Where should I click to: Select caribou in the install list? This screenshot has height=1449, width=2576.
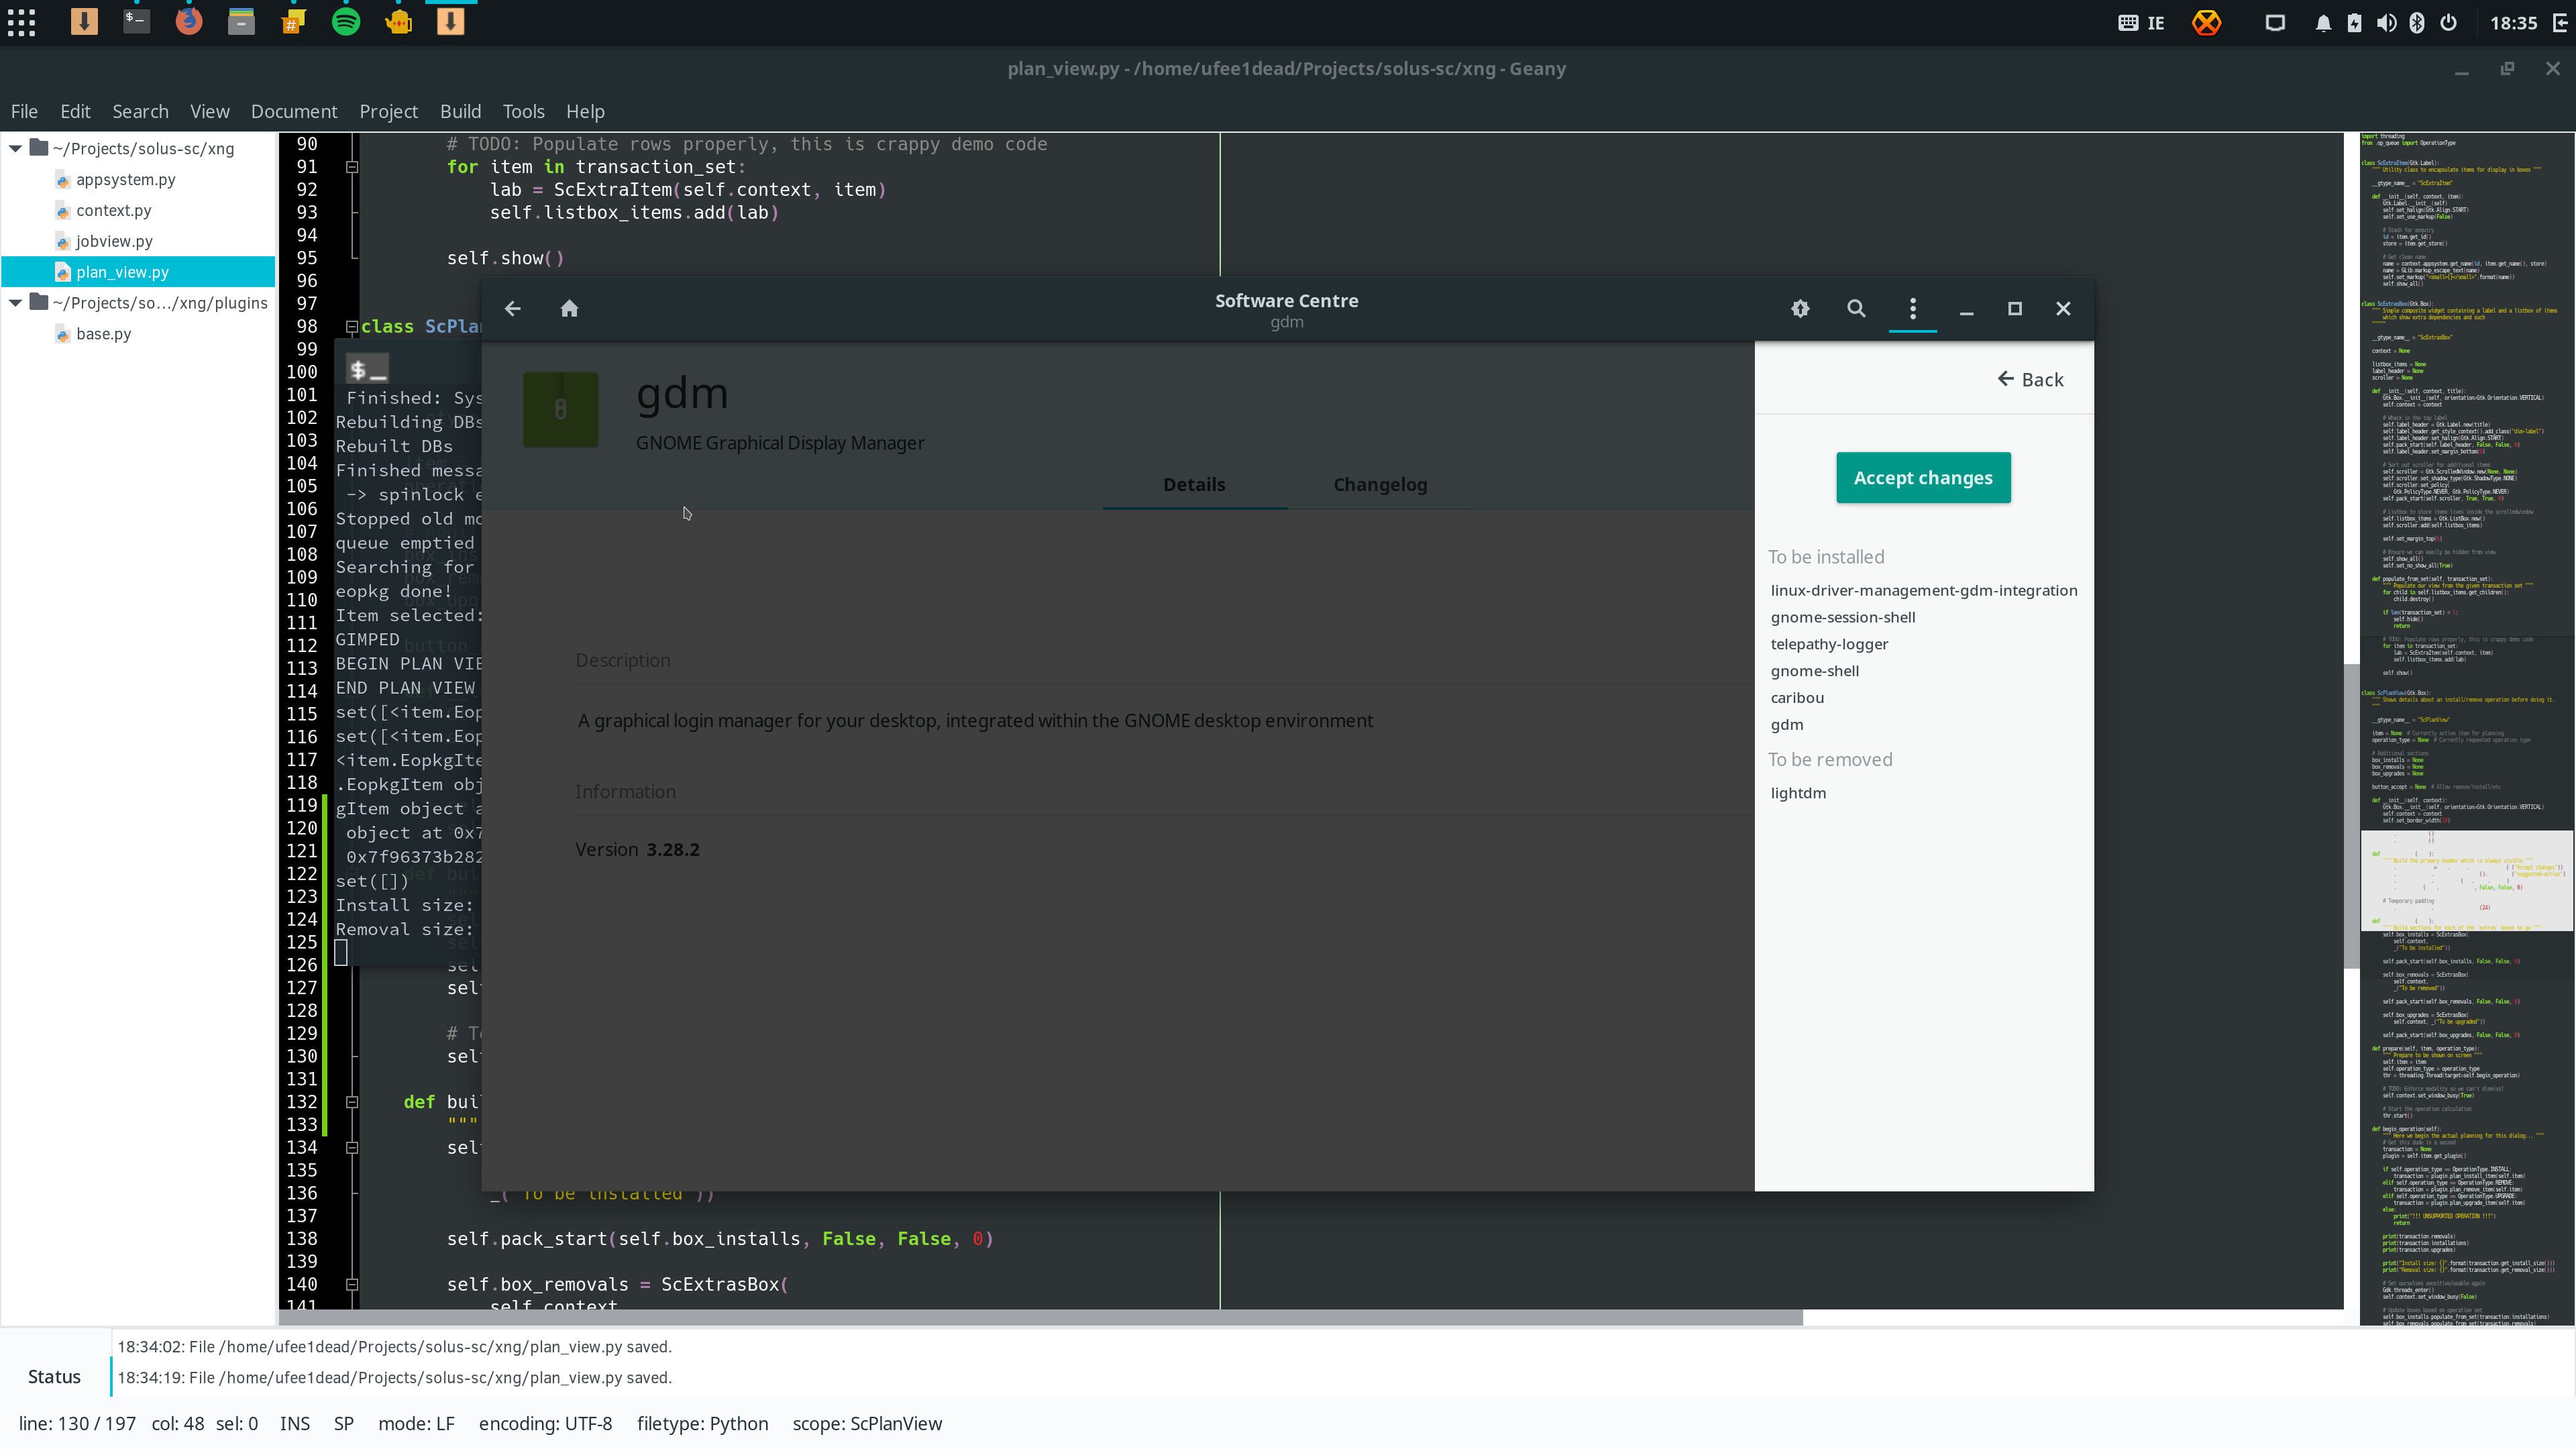tap(1797, 698)
